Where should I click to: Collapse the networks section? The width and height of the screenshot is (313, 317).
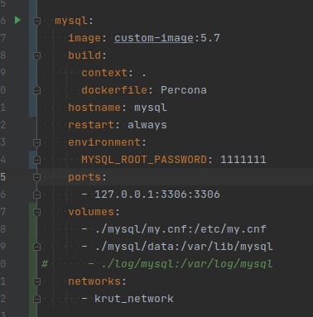pyautogui.click(x=36, y=281)
